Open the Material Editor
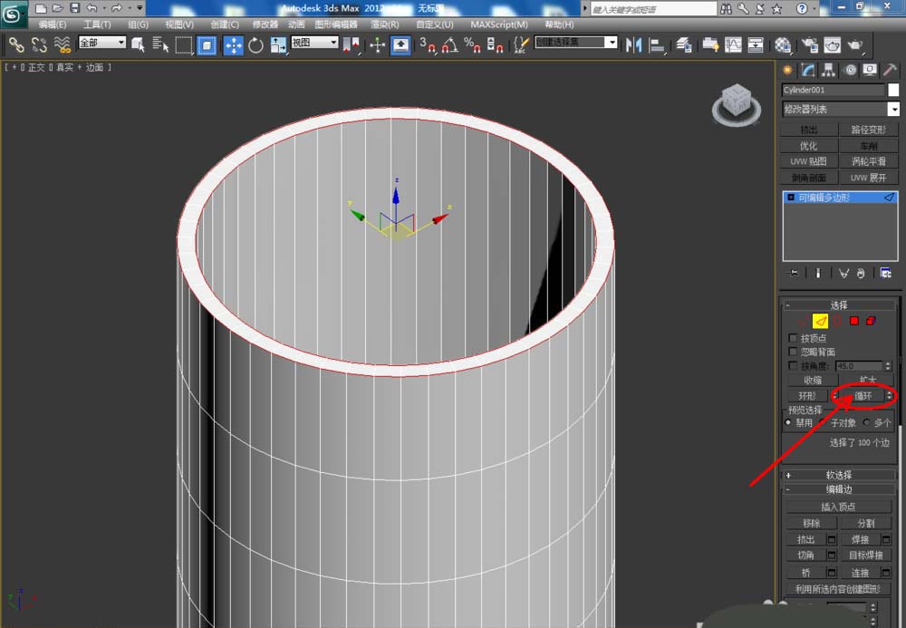 coord(783,44)
